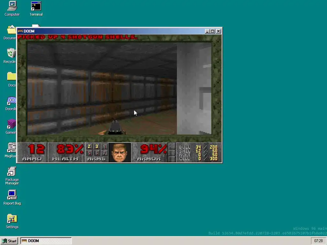This screenshot has height=245, width=327.
Task: Open the Recycle bin icon
Action: tap(10, 56)
